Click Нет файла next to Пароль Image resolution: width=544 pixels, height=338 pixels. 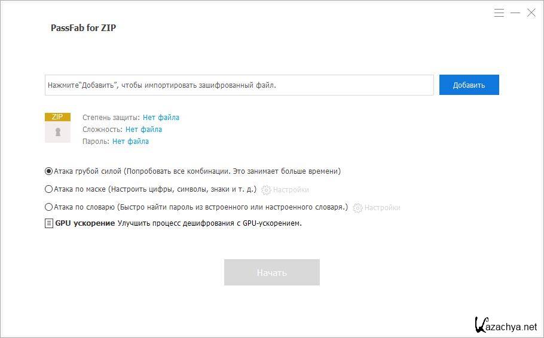[x=130, y=142]
